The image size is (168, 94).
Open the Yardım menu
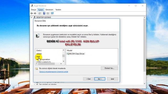point(58,10)
